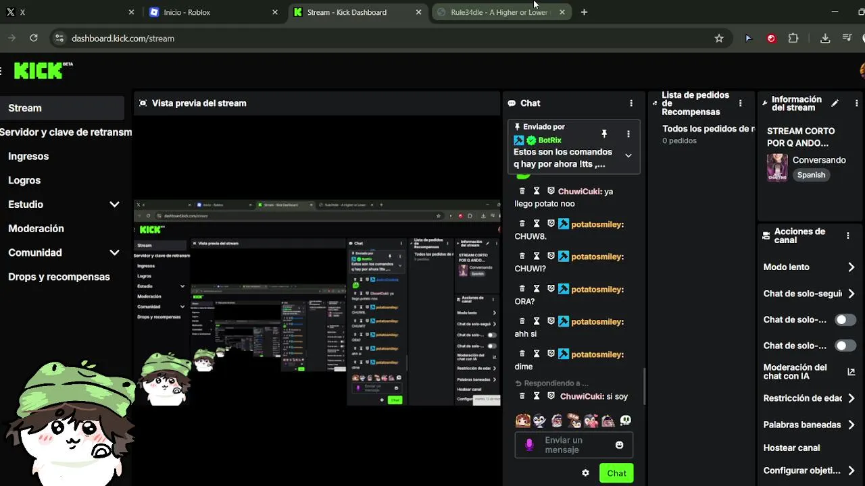Expand Chat de solo-seguidores options
Screen dimensions: 865x486
point(851,294)
